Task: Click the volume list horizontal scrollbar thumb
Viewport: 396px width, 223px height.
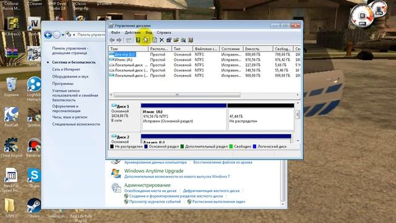Action: (x=177, y=95)
